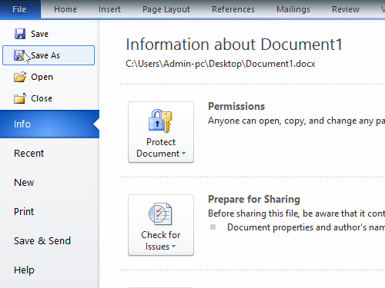Switch to the Review tab
The image size is (385, 288).
(346, 9)
